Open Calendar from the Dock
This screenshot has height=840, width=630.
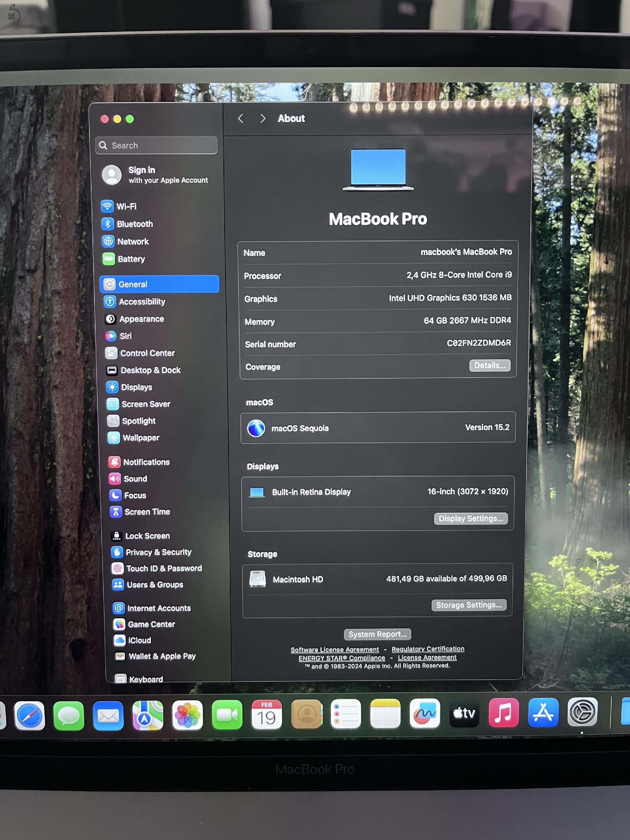click(267, 714)
